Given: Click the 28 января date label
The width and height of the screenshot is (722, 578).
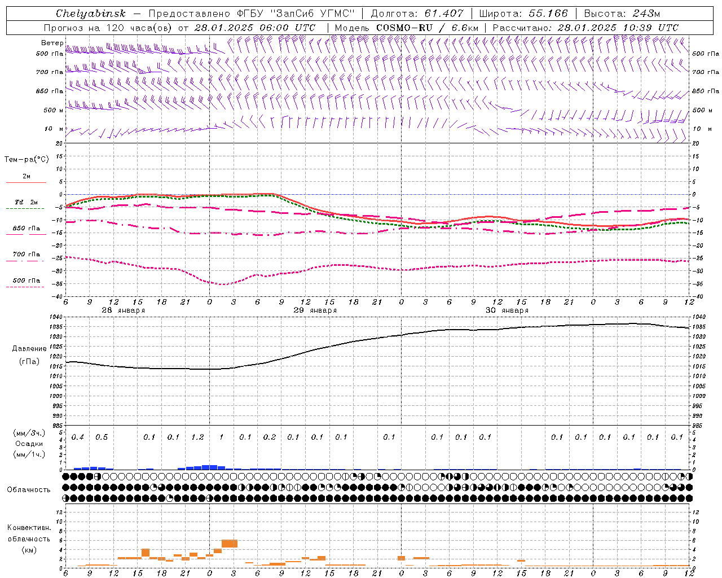Looking at the screenshot, I should coord(123,310).
